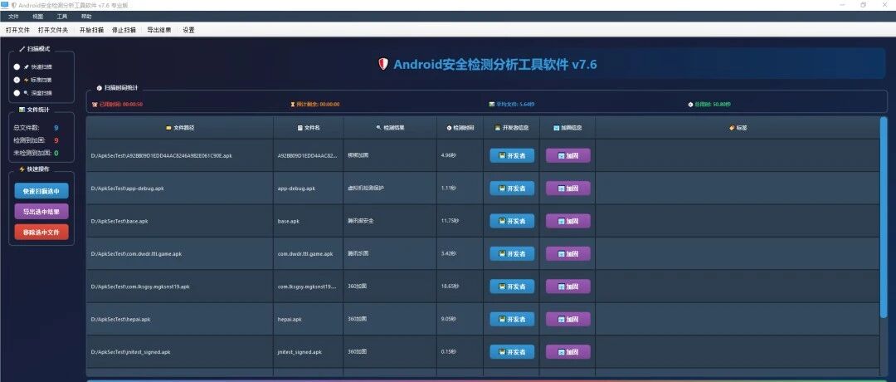
Task: Select path D:/ApkSecTest\jnitest_signed.apk
Action: [x=130, y=352]
